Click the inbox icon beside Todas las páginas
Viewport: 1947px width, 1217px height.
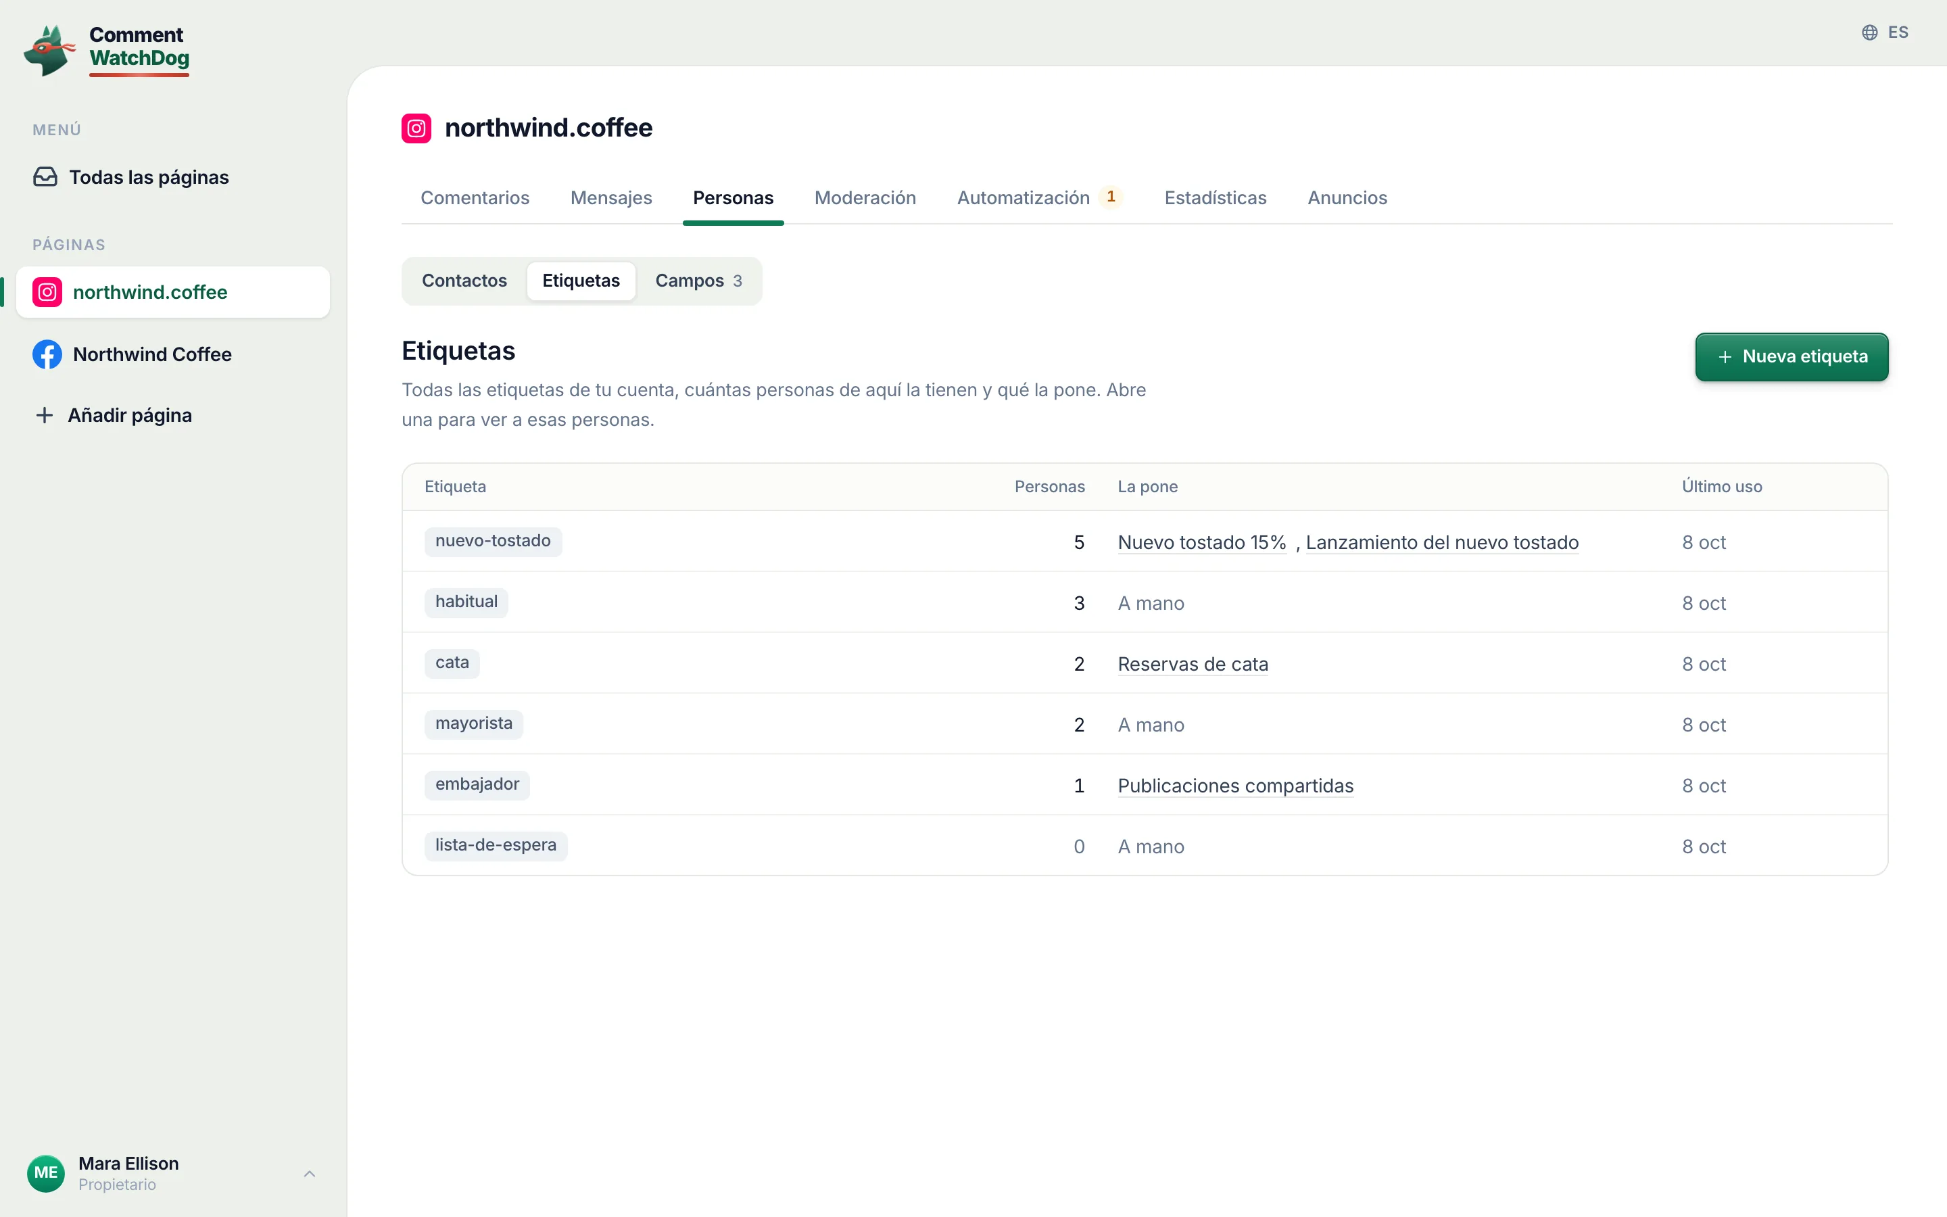point(45,177)
